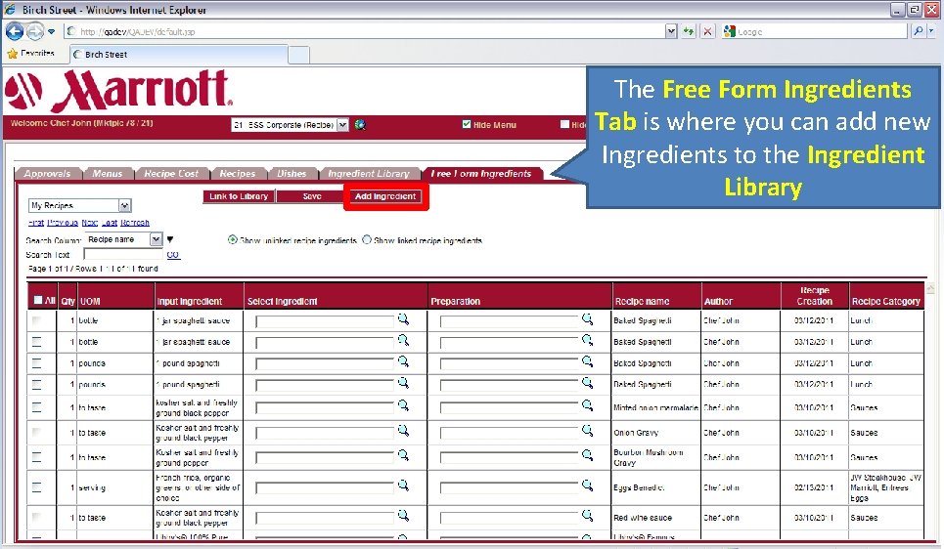
Task: Open the browser search provider logo
Action: tap(730, 31)
